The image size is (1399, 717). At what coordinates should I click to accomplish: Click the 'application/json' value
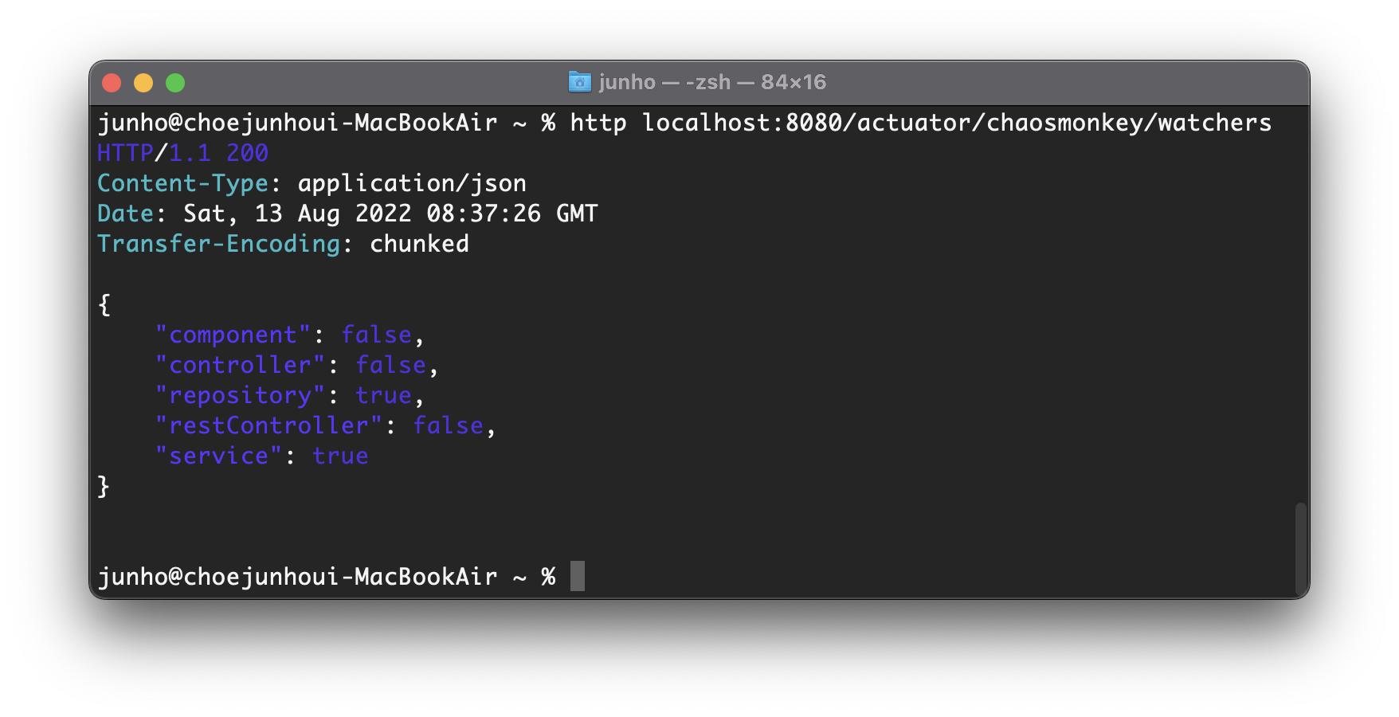pos(411,183)
